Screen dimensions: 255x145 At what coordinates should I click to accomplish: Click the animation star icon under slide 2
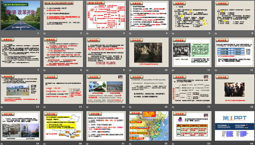44,33
